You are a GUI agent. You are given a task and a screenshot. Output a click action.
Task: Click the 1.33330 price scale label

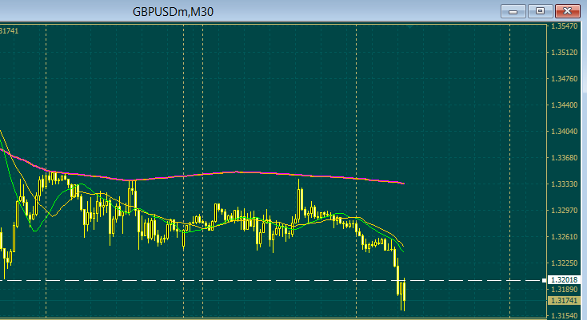click(564, 184)
